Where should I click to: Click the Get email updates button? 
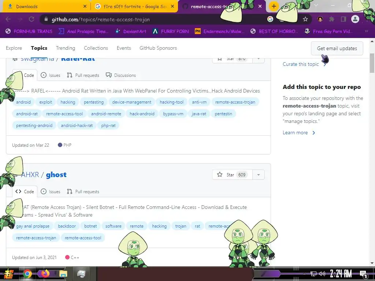tap(337, 48)
